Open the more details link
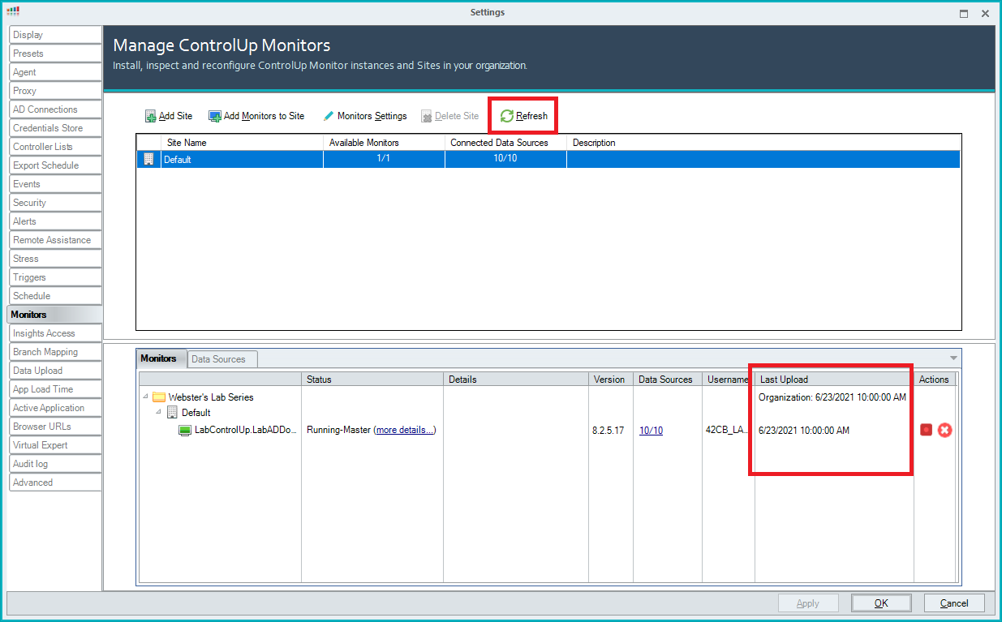The height and width of the screenshot is (622, 1002). click(405, 430)
